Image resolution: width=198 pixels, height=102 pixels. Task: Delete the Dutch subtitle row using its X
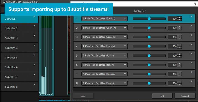click(191, 81)
